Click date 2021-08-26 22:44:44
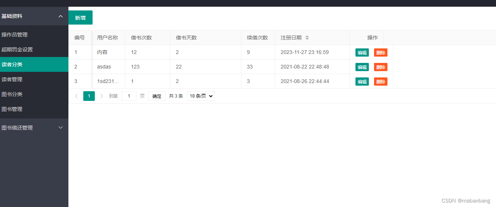The height and width of the screenshot is (207, 496). tap(305, 82)
